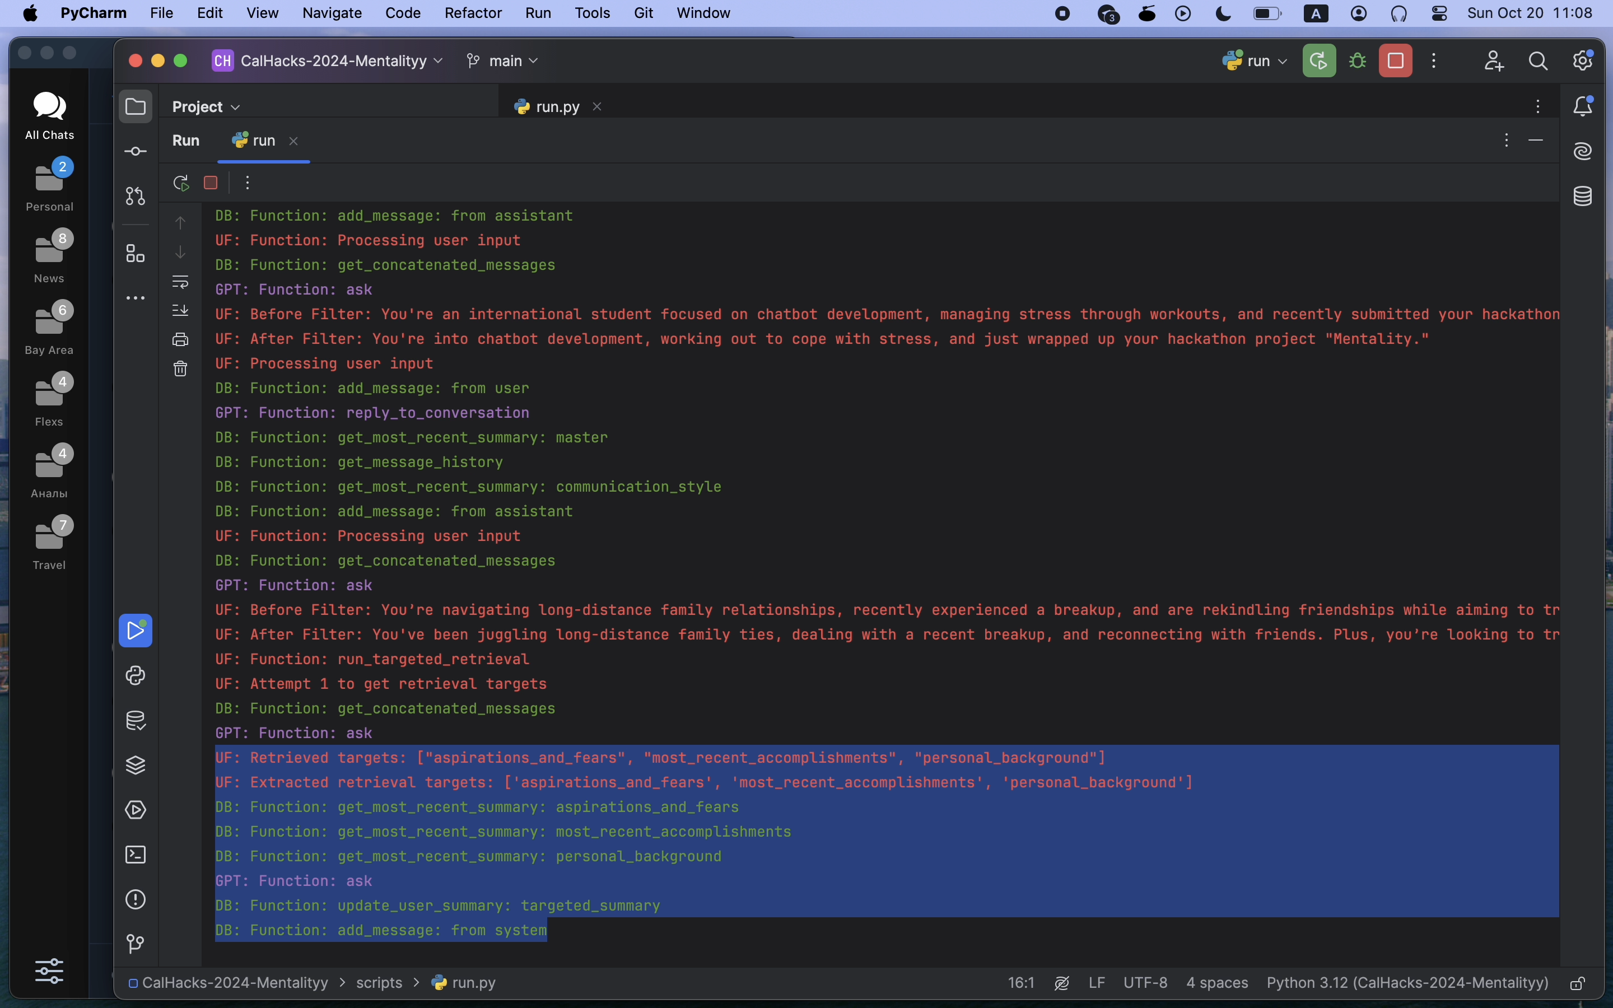1613x1008 pixels.
Task: Open the main branch dropdown
Action: pos(502,62)
